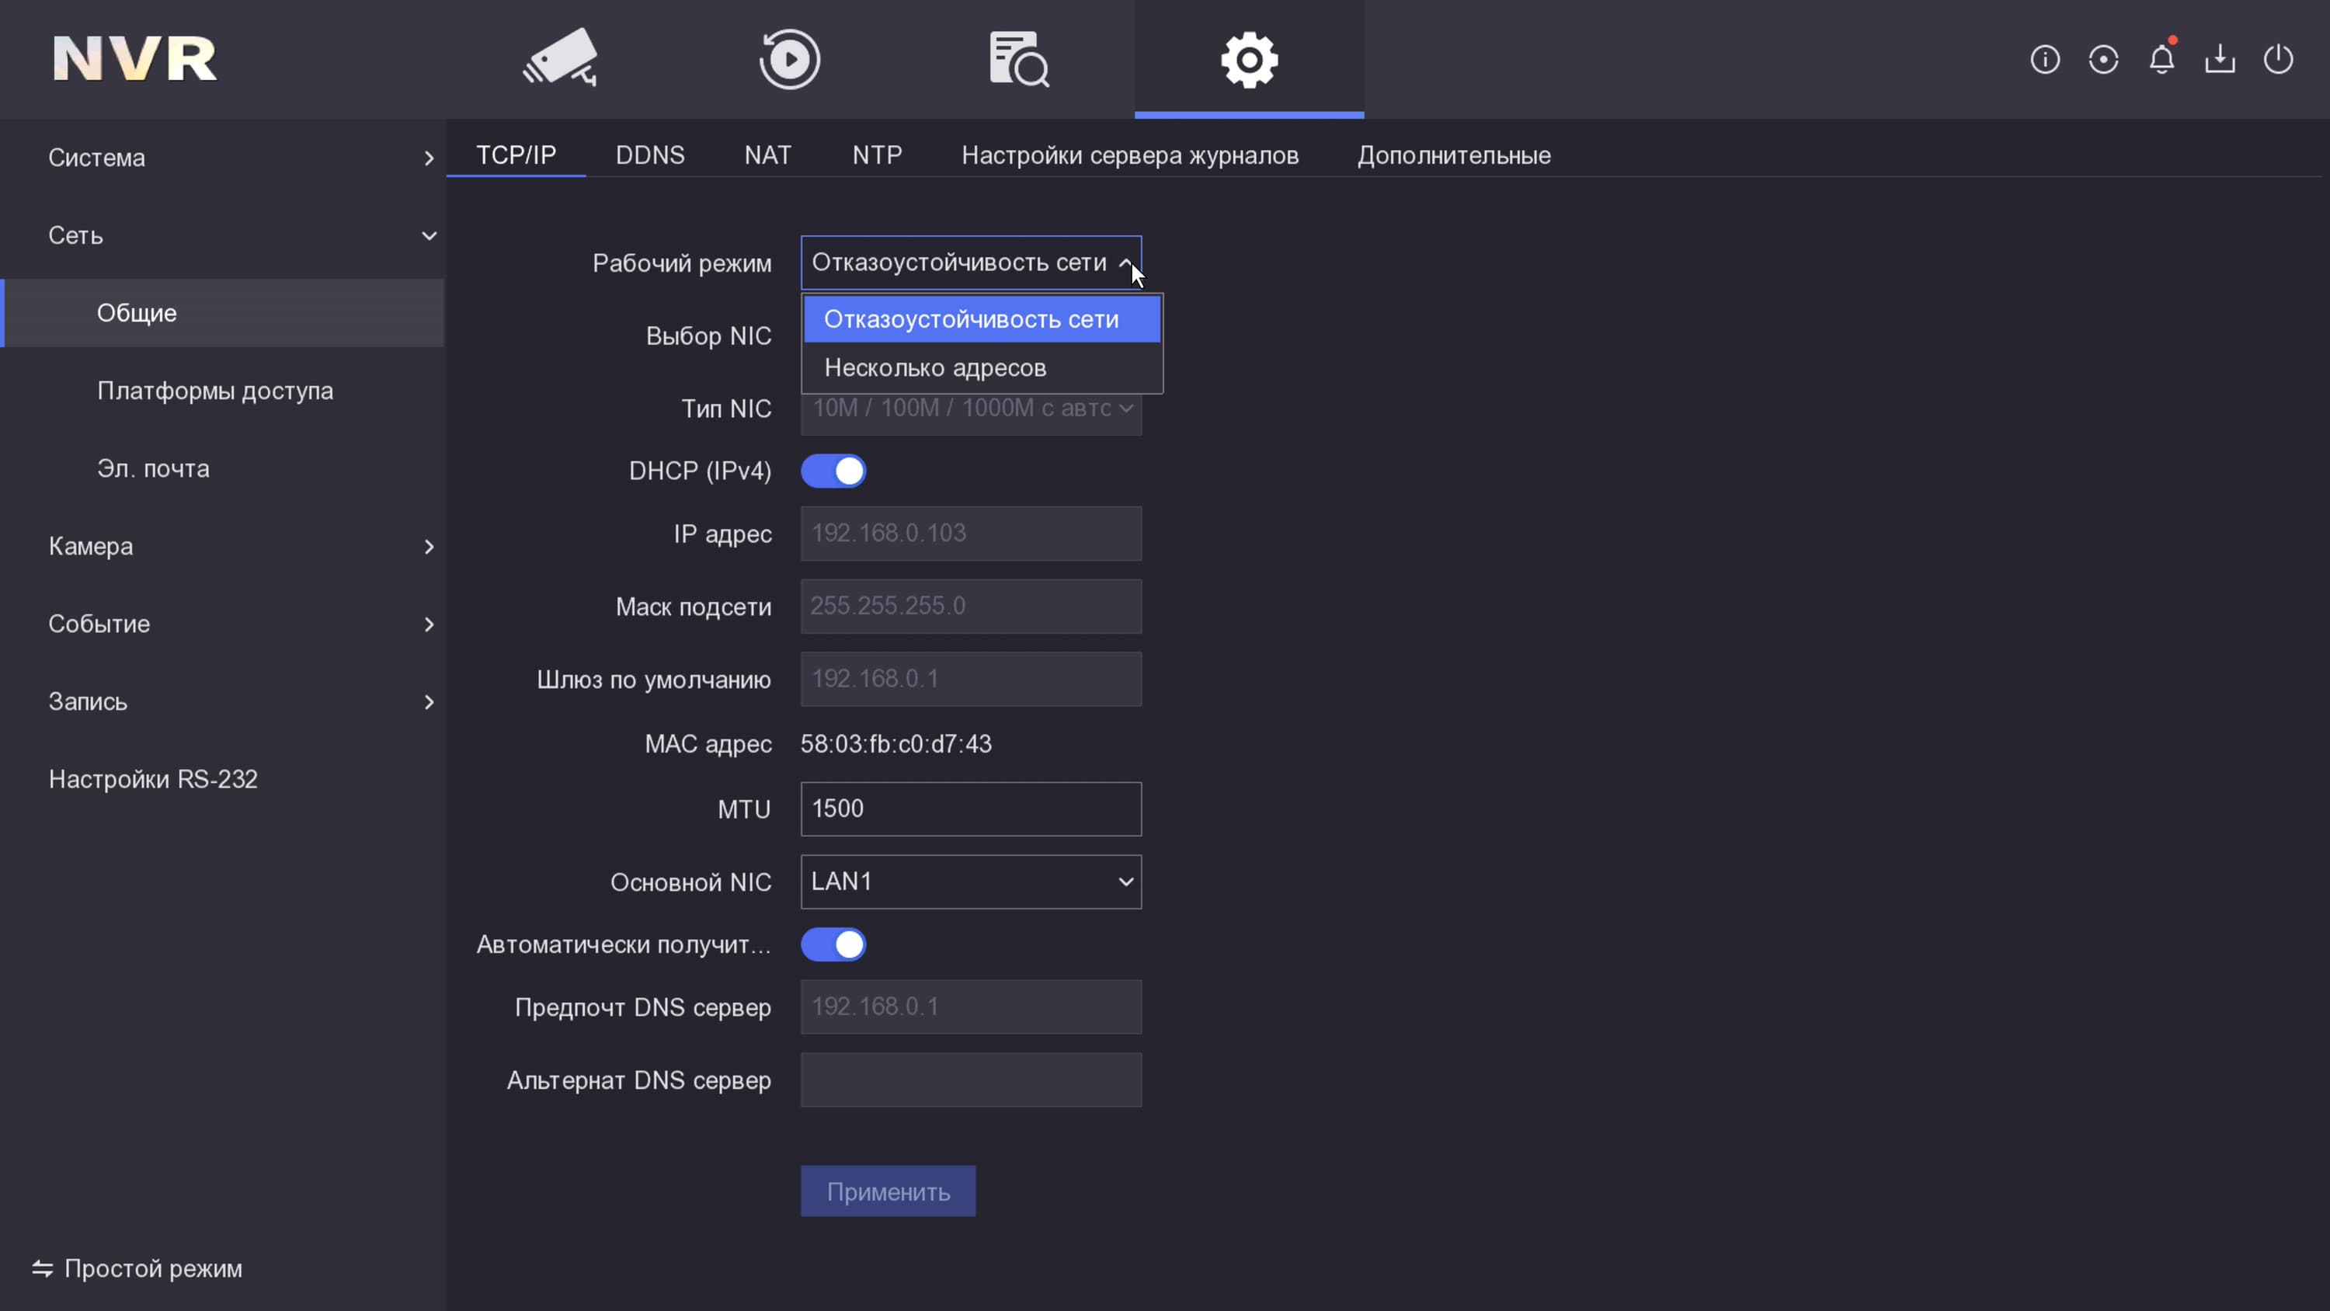Toggle automatic DNS obtain switch
The width and height of the screenshot is (2330, 1311).
[x=833, y=944]
